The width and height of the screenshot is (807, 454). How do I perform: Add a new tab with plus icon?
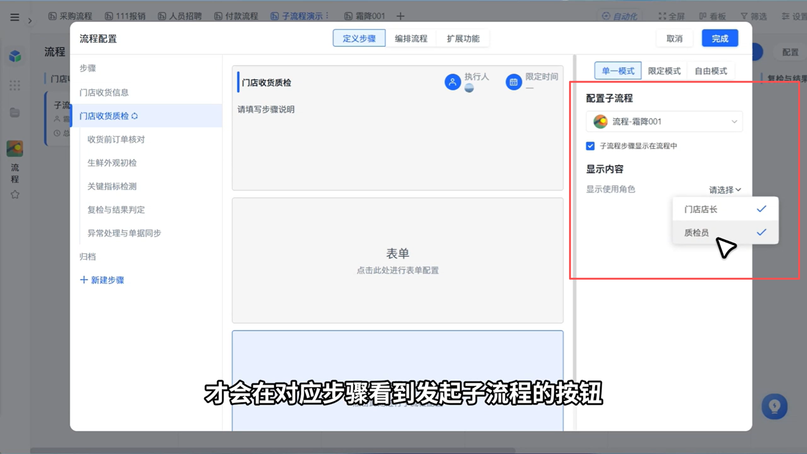point(401,16)
